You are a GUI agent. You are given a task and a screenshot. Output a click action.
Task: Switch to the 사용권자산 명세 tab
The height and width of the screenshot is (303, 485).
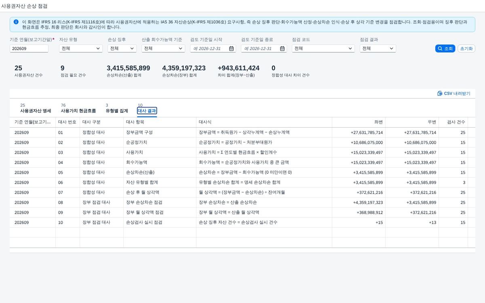pos(36,111)
